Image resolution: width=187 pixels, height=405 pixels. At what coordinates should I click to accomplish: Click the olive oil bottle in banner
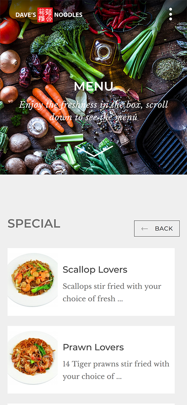103,52
